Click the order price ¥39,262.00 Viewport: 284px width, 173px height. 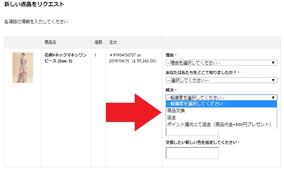pyautogui.click(x=144, y=61)
